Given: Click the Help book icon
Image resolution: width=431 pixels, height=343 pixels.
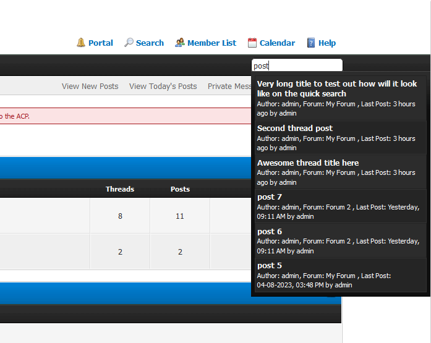Looking at the screenshot, I should (x=311, y=43).
